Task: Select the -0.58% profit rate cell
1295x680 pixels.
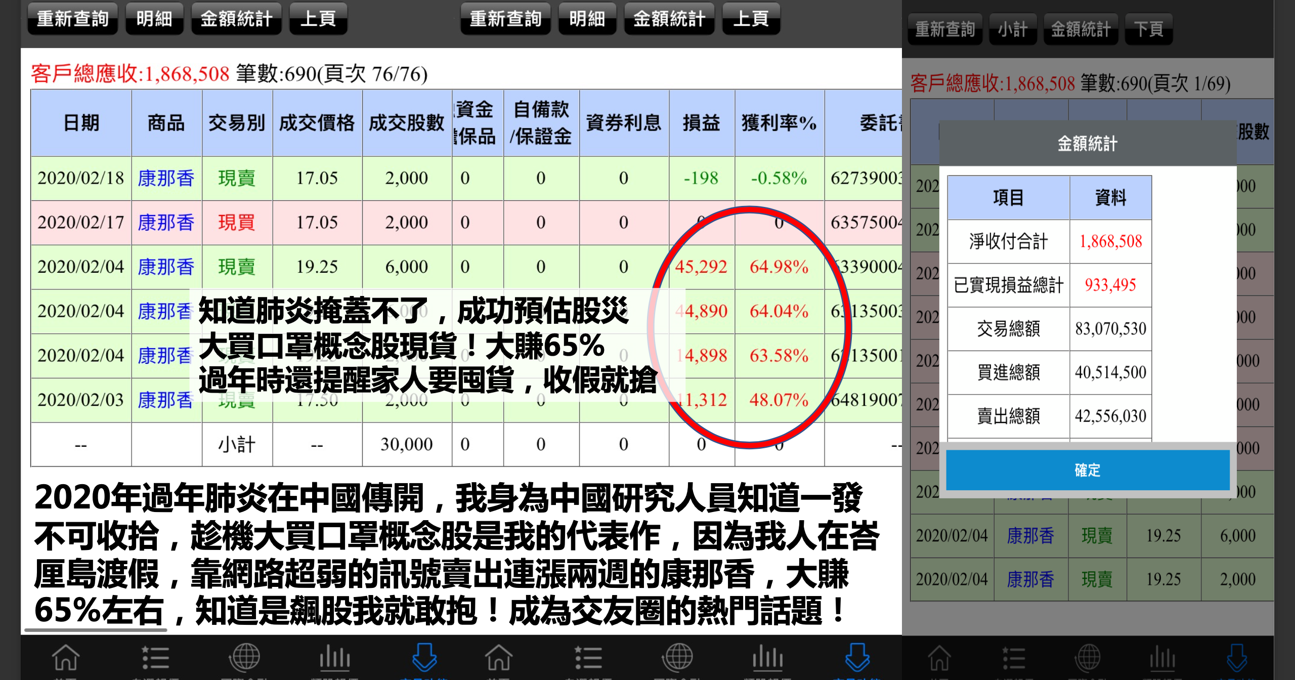Action: pos(779,178)
